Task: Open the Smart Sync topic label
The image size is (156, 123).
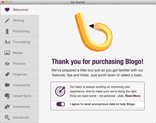Action: tap(22, 96)
